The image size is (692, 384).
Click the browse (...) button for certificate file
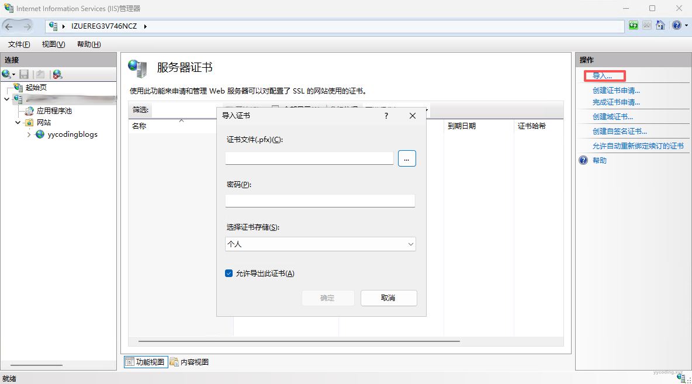[x=407, y=158]
